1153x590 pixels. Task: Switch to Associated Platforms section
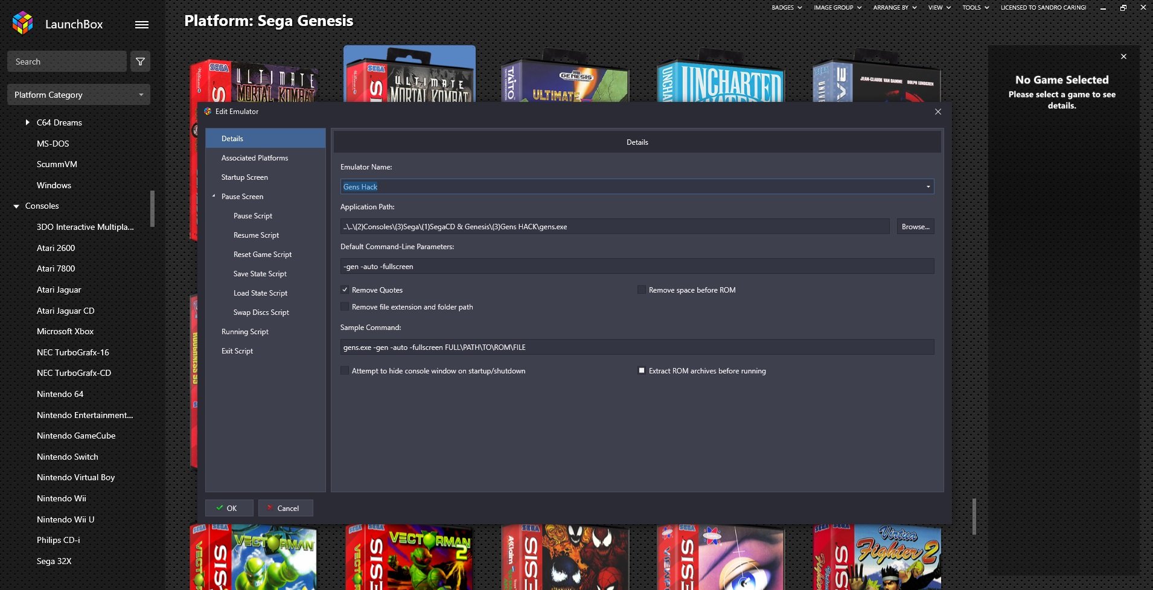255,158
